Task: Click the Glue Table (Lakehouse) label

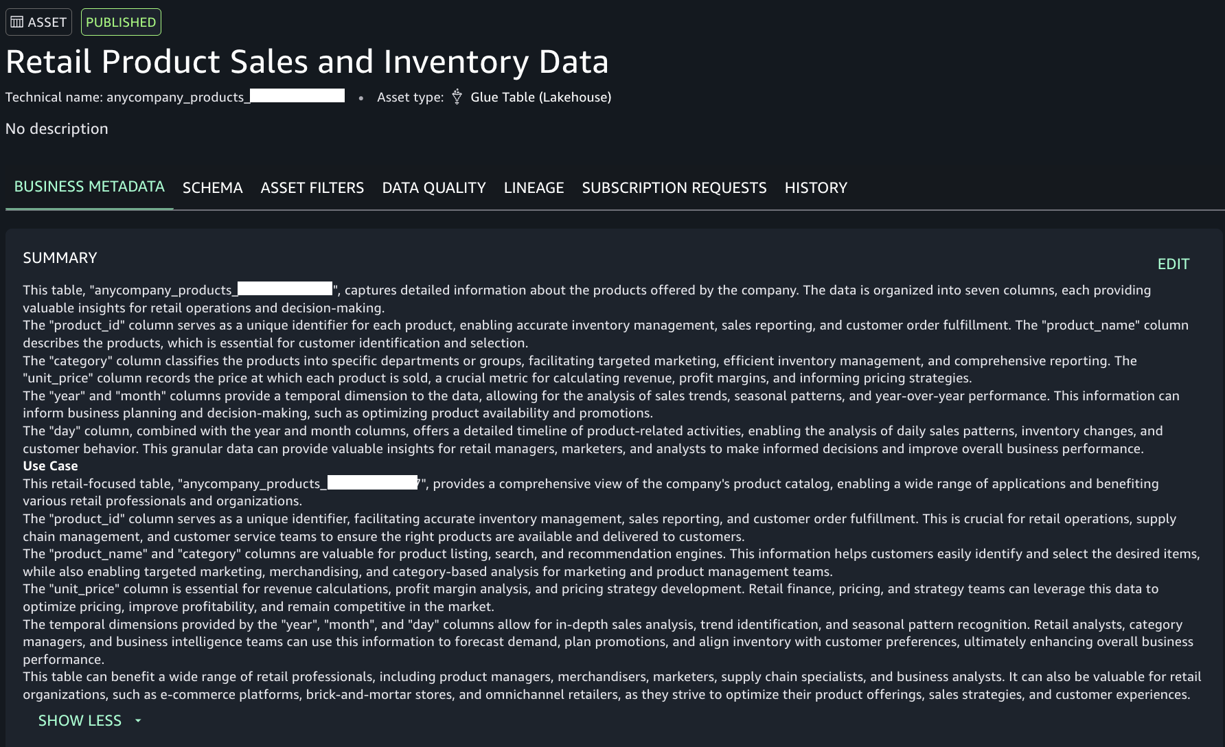Action: (540, 97)
